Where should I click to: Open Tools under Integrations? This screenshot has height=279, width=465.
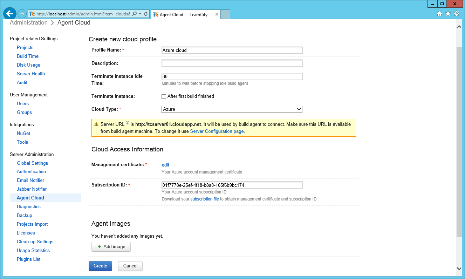(22, 142)
